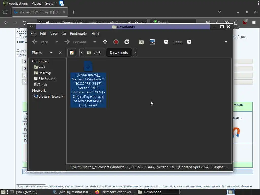Expand toolbar overflow arrow at right
Viewport: 260px width, 195px height.
click(x=226, y=42)
